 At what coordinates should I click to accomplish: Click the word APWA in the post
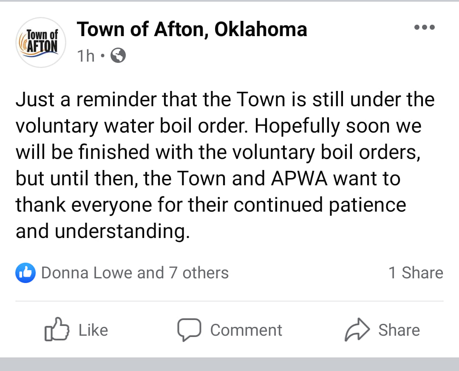299,178
